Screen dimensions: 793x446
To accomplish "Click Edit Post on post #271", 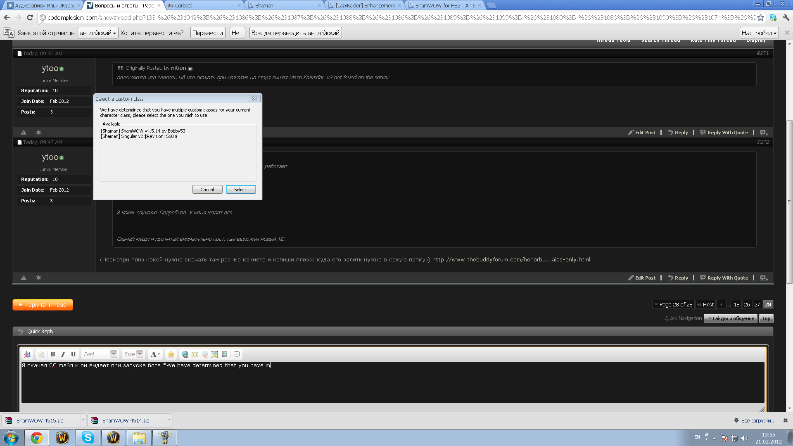I will [642, 133].
